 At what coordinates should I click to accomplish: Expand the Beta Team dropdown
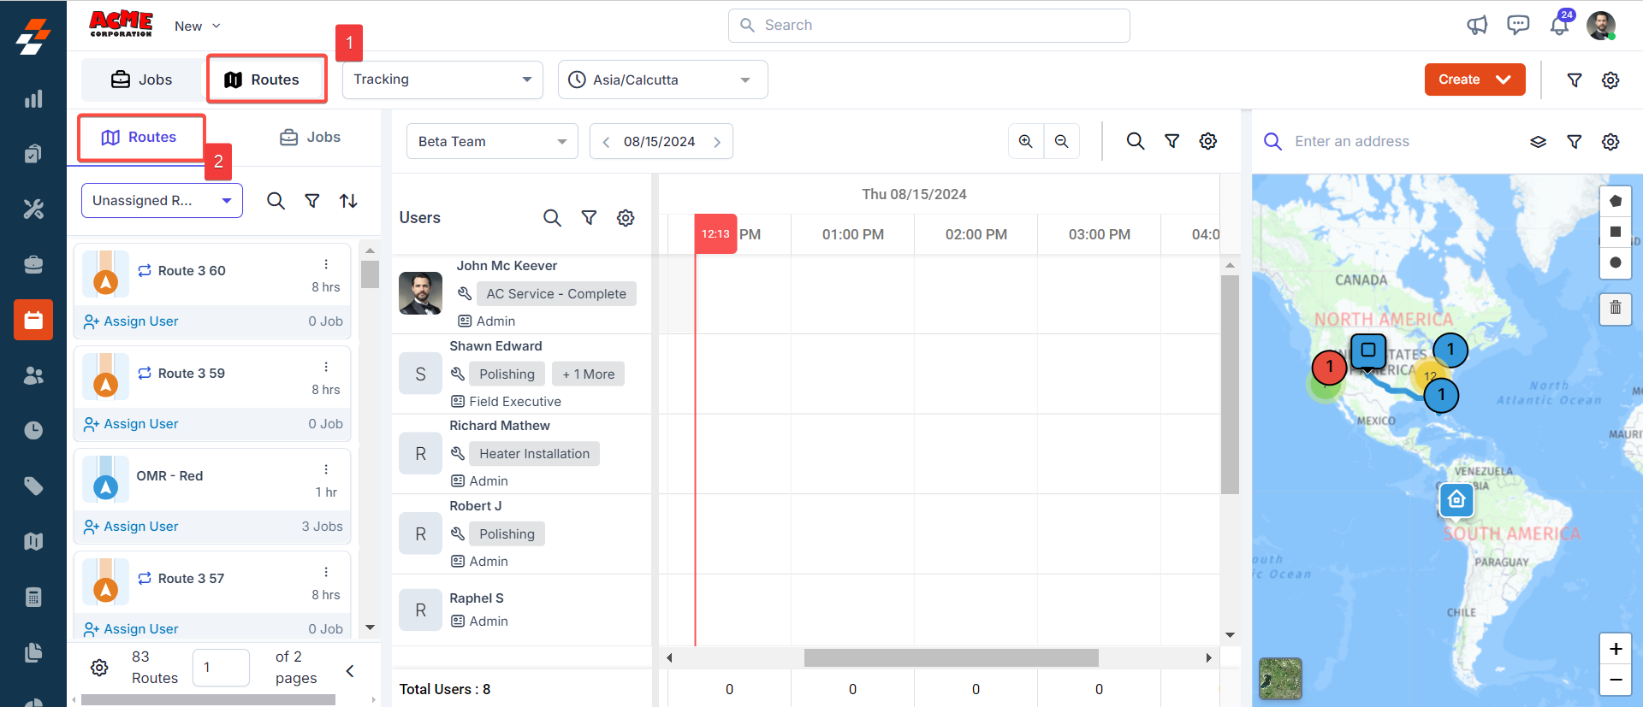[x=492, y=141]
